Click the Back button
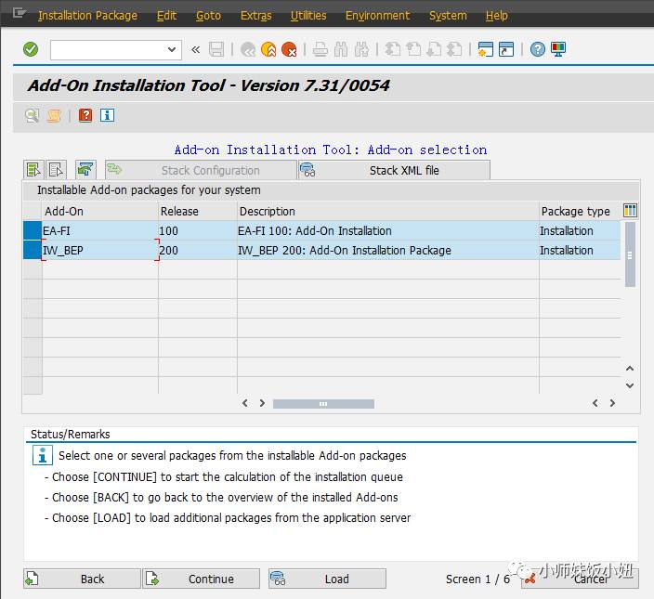 point(82,579)
